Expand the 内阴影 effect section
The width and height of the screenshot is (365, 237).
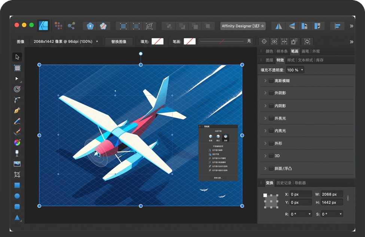click(x=265, y=106)
